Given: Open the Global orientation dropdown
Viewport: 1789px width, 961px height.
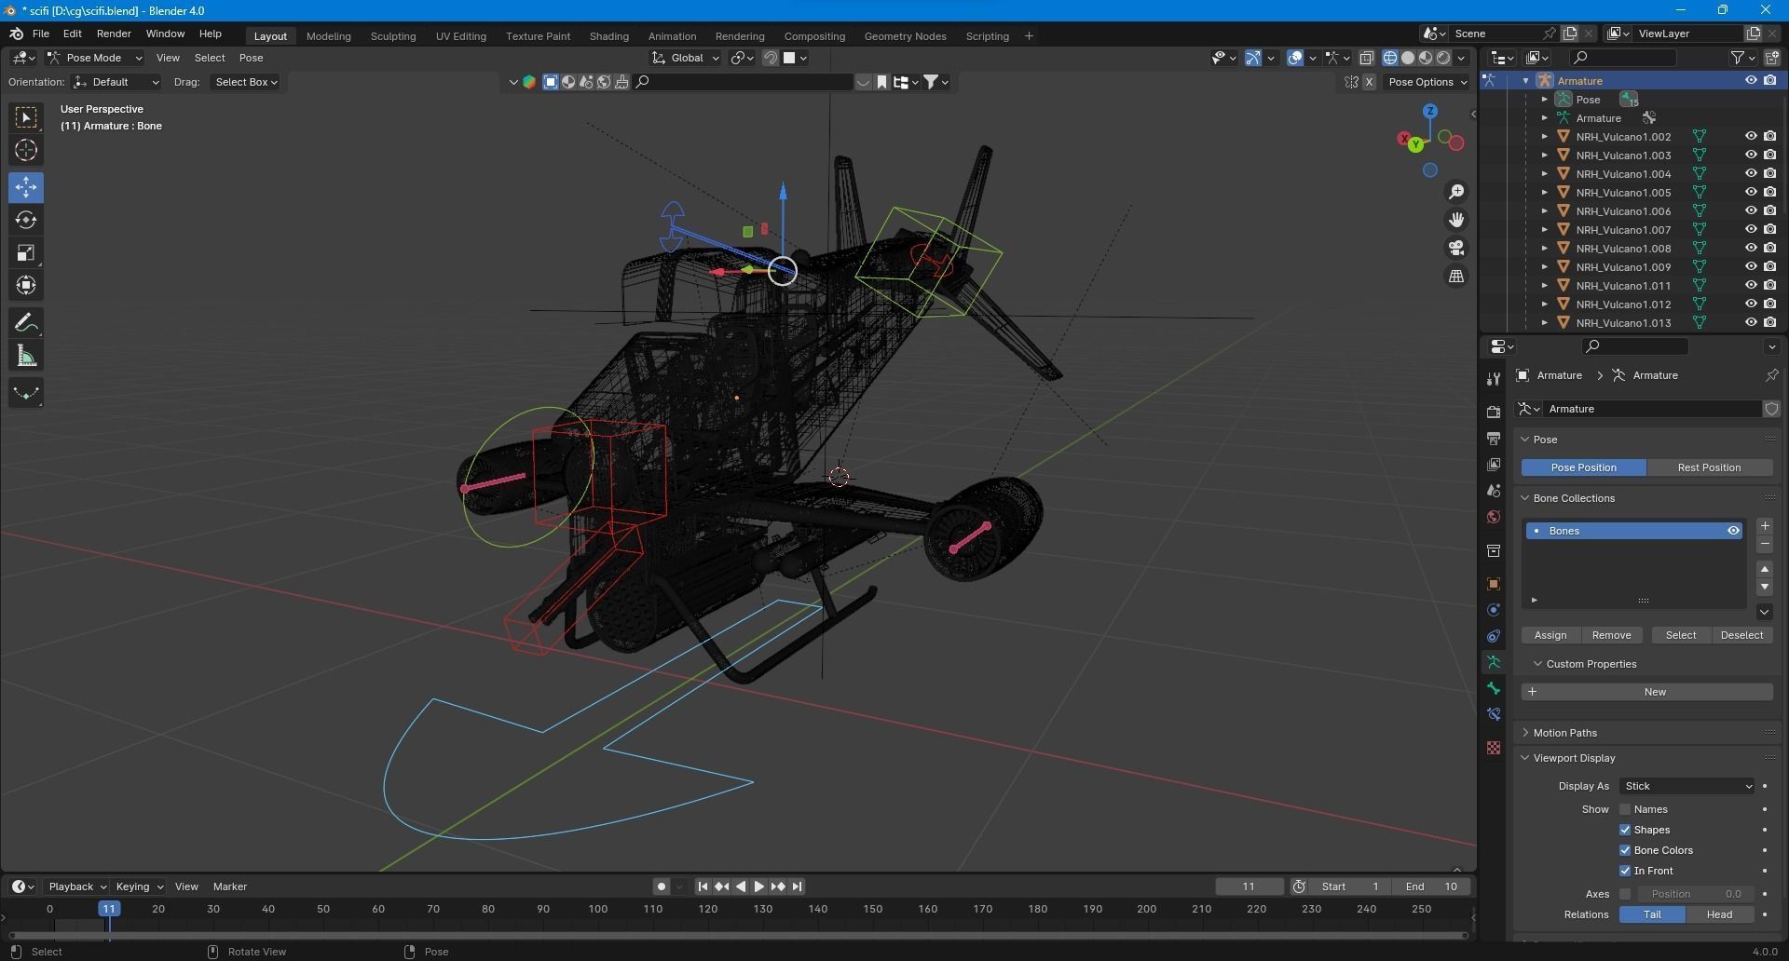Looking at the screenshot, I should [x=686, y=58].
